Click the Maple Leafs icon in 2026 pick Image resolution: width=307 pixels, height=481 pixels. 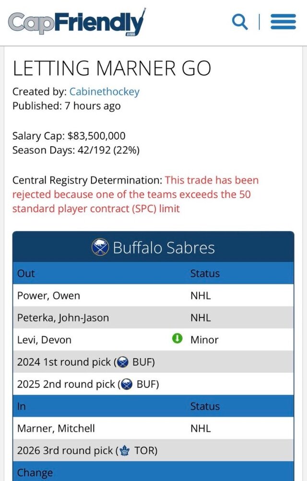coord(124,451)
